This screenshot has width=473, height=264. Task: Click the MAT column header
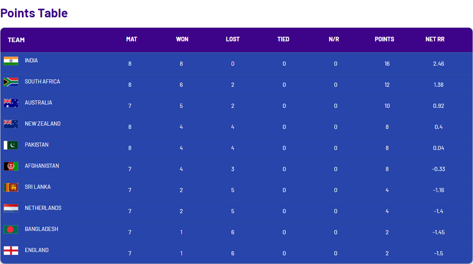click(132, 39)
